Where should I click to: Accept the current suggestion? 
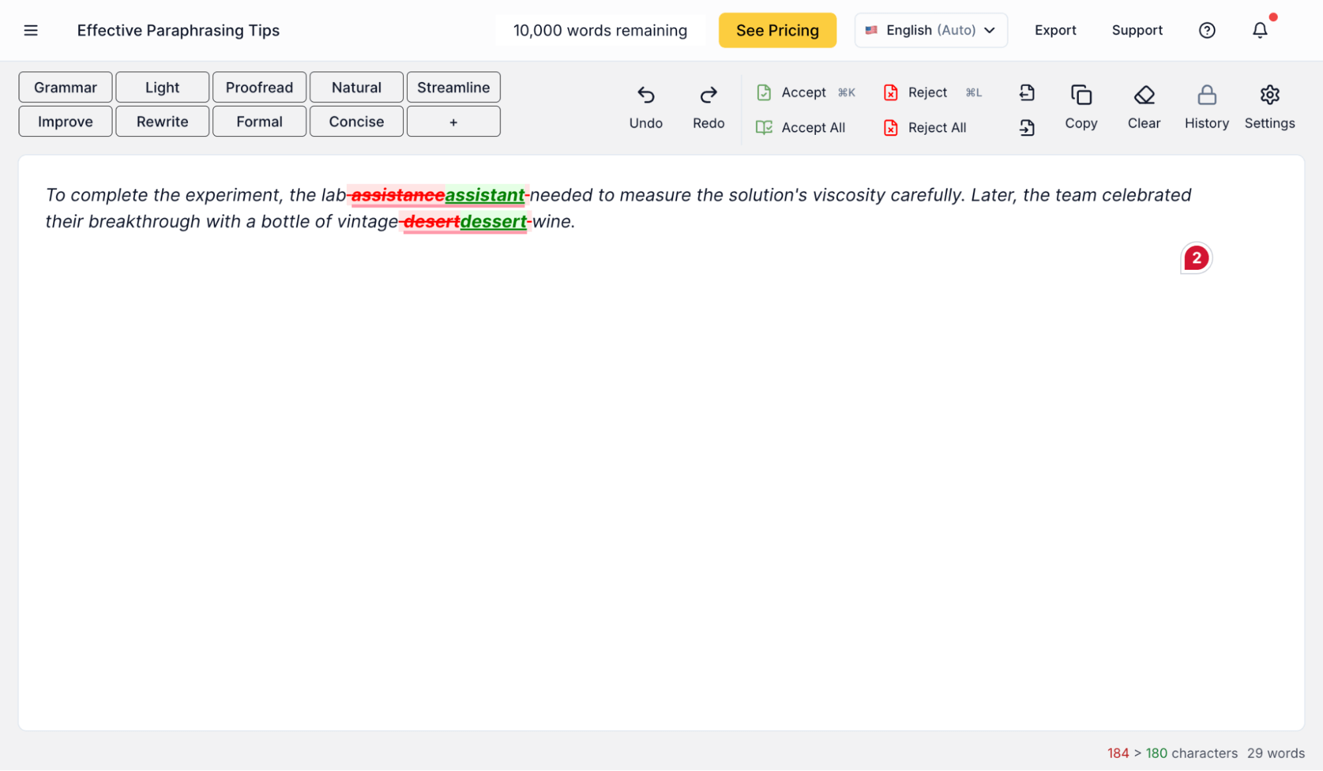tap(805, 93)
